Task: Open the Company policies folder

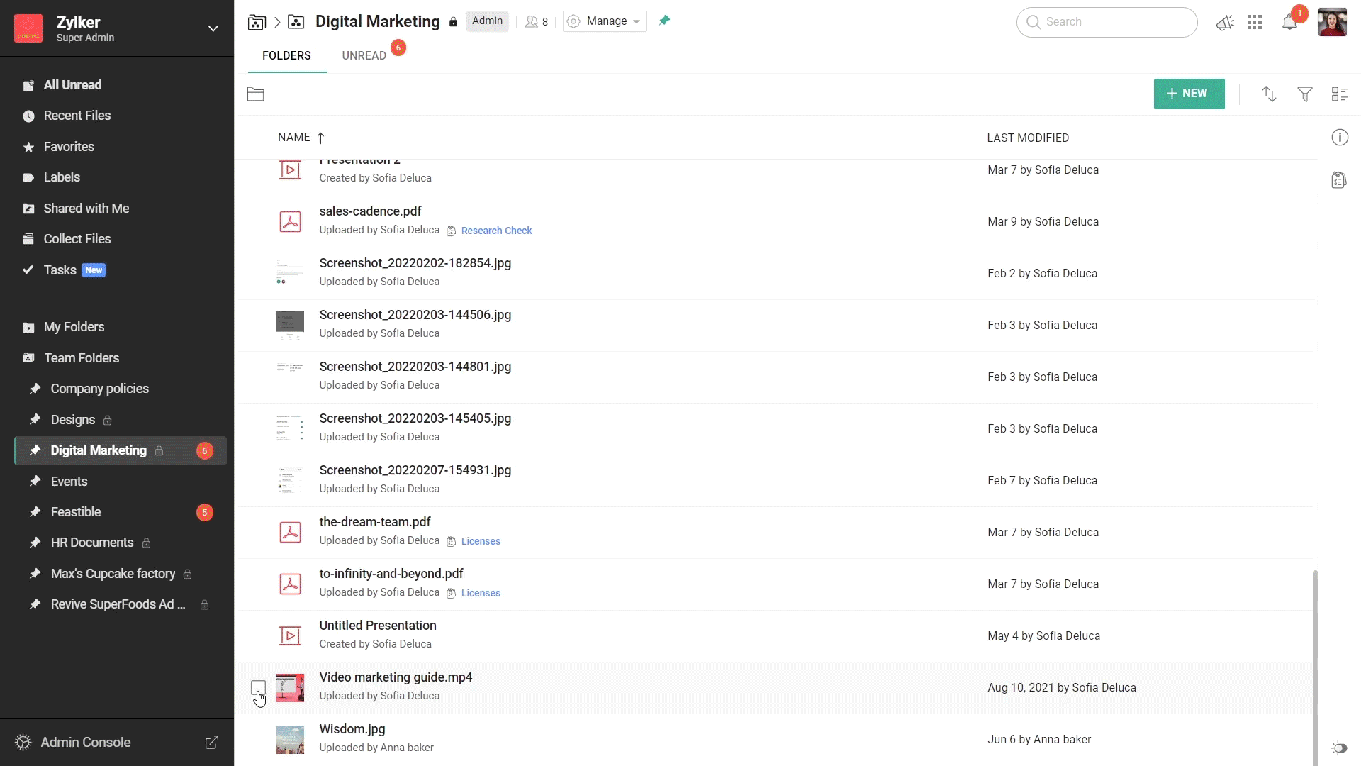Action: [x=99, y=389]
